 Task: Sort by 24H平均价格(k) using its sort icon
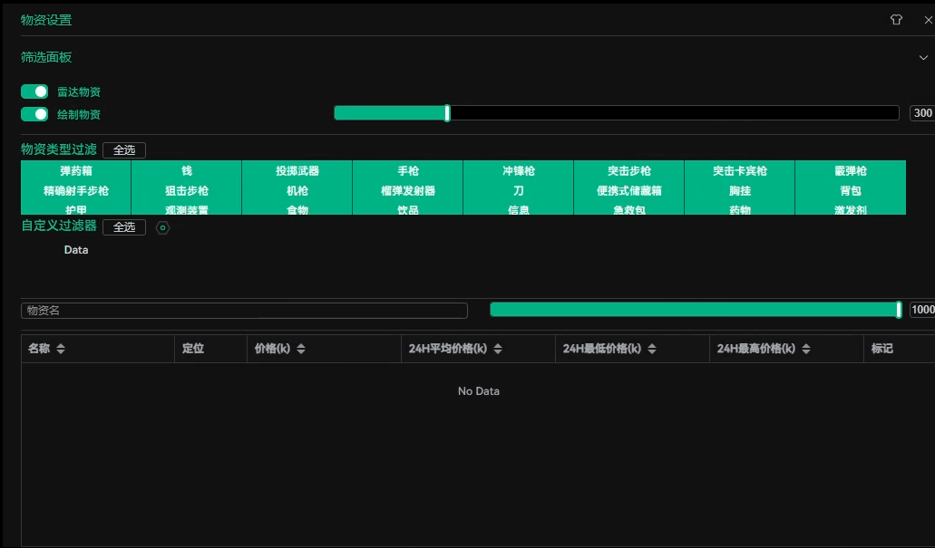498,349
